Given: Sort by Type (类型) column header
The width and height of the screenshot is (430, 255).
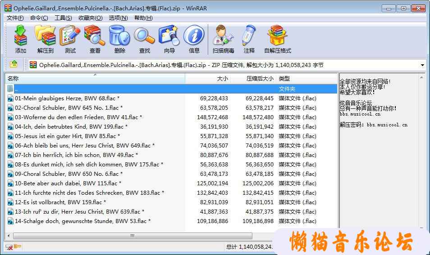Looking at the screenshot, I should coord(307,79).
